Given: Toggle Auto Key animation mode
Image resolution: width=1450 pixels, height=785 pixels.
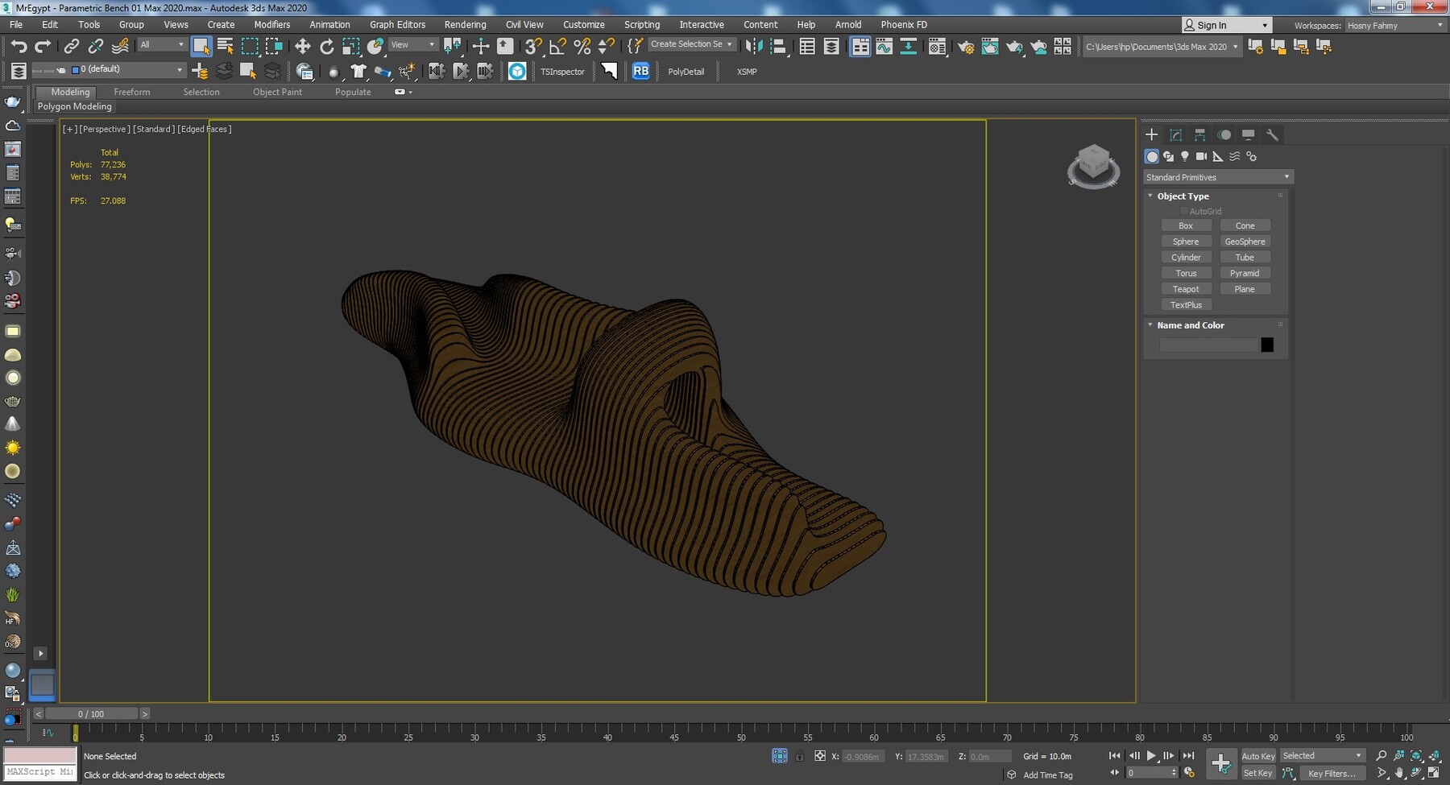Looking at the screenshot, I should click(x=1257, y=756).
